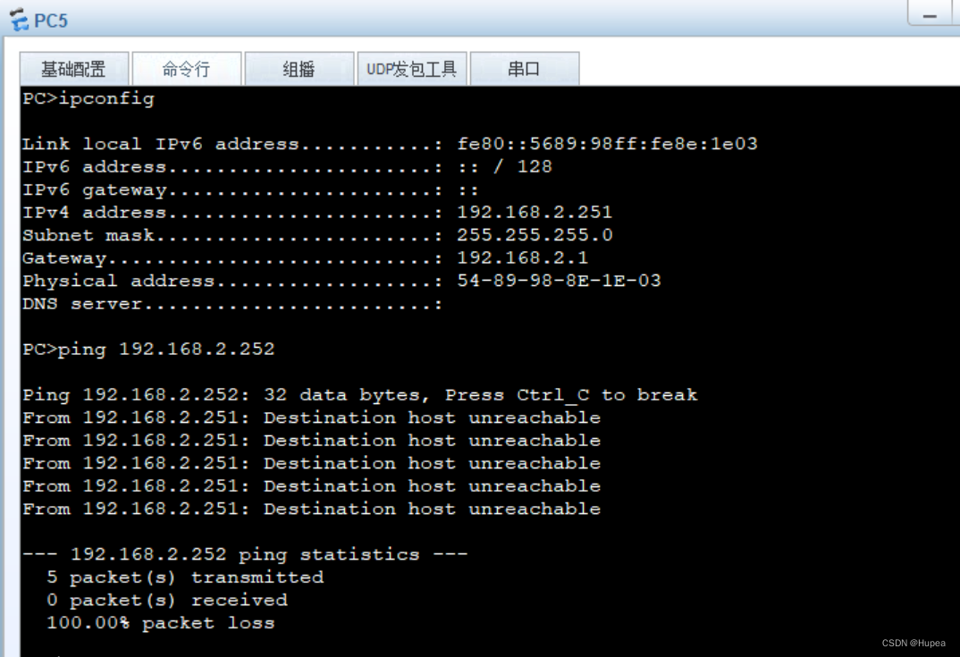Click the first Destination host unreachable line
Screen dimensions: 960x657
tap(312, 417)
